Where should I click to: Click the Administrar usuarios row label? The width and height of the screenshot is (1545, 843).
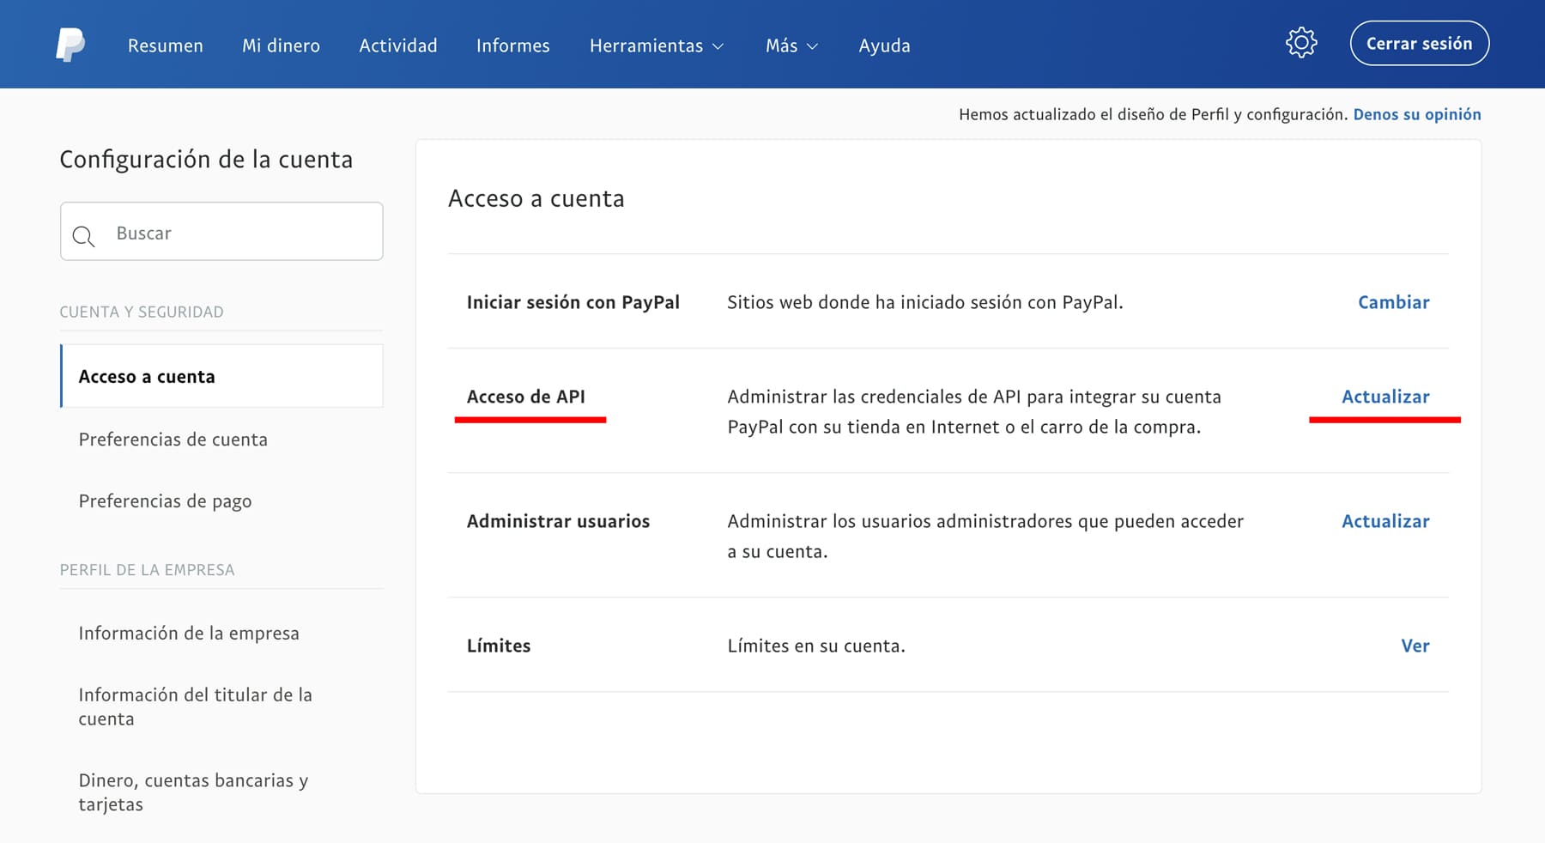click(x=558, y=521)
